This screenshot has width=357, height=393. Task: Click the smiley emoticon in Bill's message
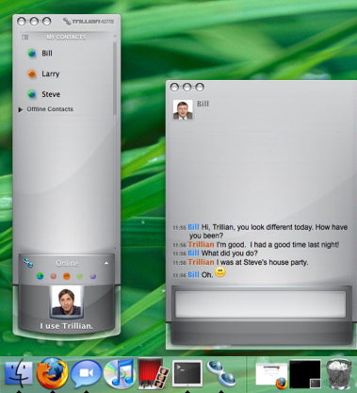[220, 272]
